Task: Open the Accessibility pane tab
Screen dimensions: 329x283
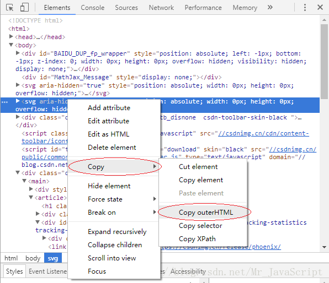Action: pos(188,271)
